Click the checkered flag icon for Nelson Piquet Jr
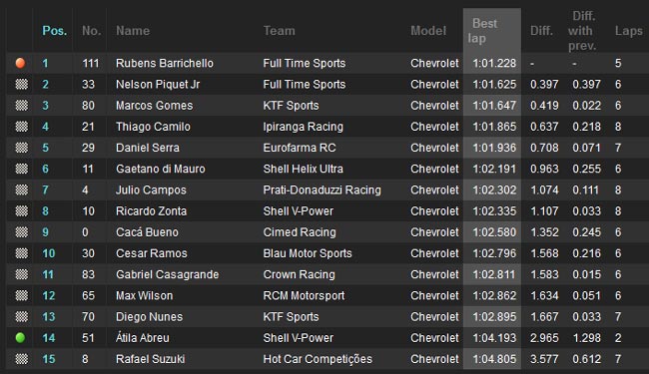Screen dimensions: 649x374 22,85
